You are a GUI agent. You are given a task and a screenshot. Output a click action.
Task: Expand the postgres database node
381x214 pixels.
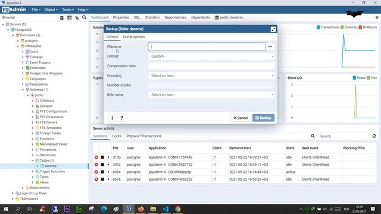pos(18,41)
